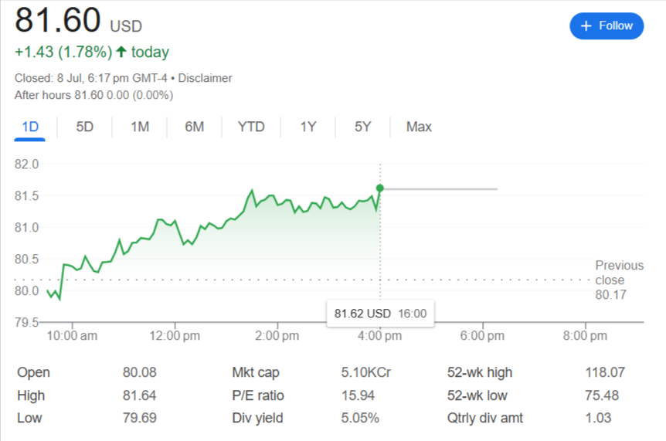
Task: Click the 81.62 USD 16:00 tooltip
Action: click(x=380, y=314)
